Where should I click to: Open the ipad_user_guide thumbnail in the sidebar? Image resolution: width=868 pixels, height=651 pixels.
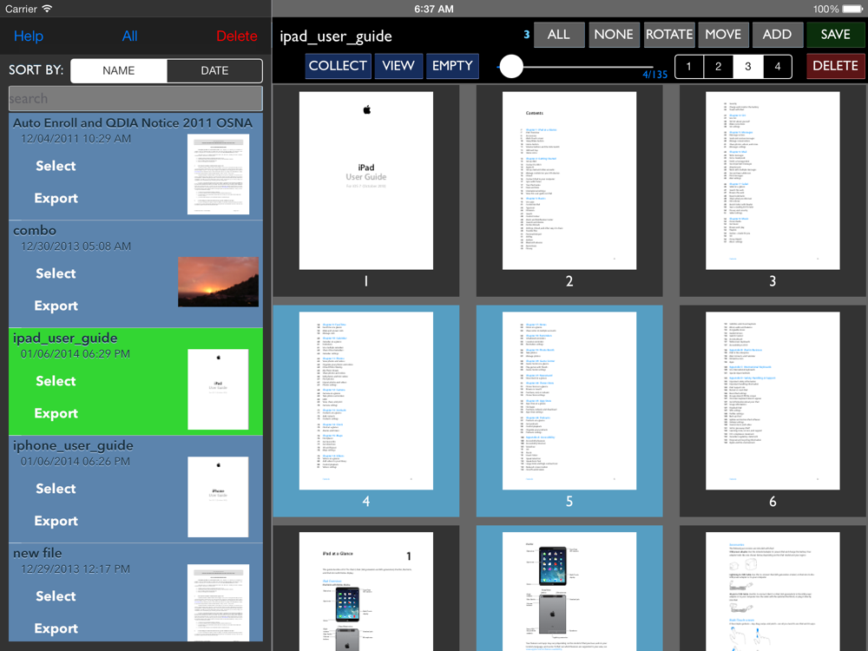tap(218, 389)
